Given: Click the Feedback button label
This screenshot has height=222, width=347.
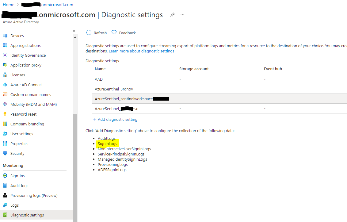Looking at the screenshot, I should pyautogui.click(x=128, y=33).
